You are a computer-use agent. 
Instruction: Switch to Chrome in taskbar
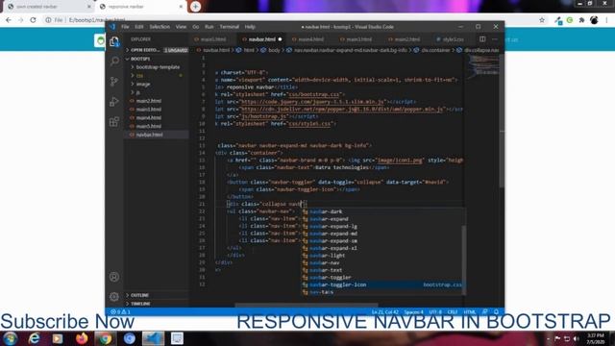click(x=105, y=338)
